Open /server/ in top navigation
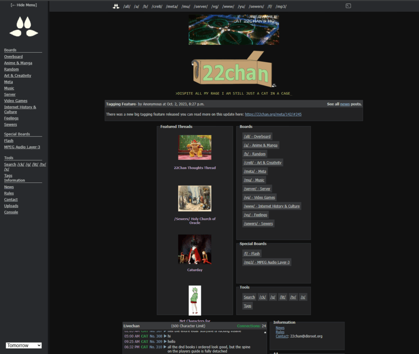This screenshot has width=419, height=354. pos(200,7)
